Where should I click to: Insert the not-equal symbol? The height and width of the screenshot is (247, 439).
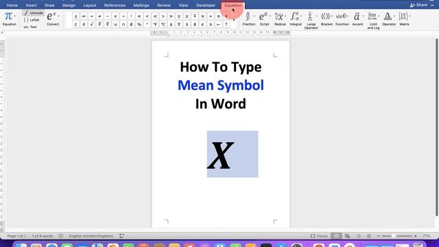click(99, 16)
